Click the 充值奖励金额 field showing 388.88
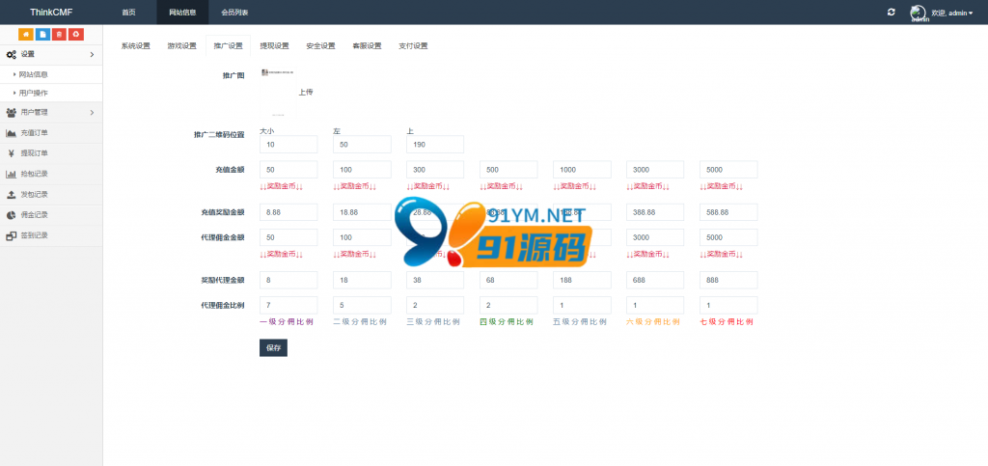The height and width of the screenshot is (466, 988). pyautogui.click(x=655, y=212)
